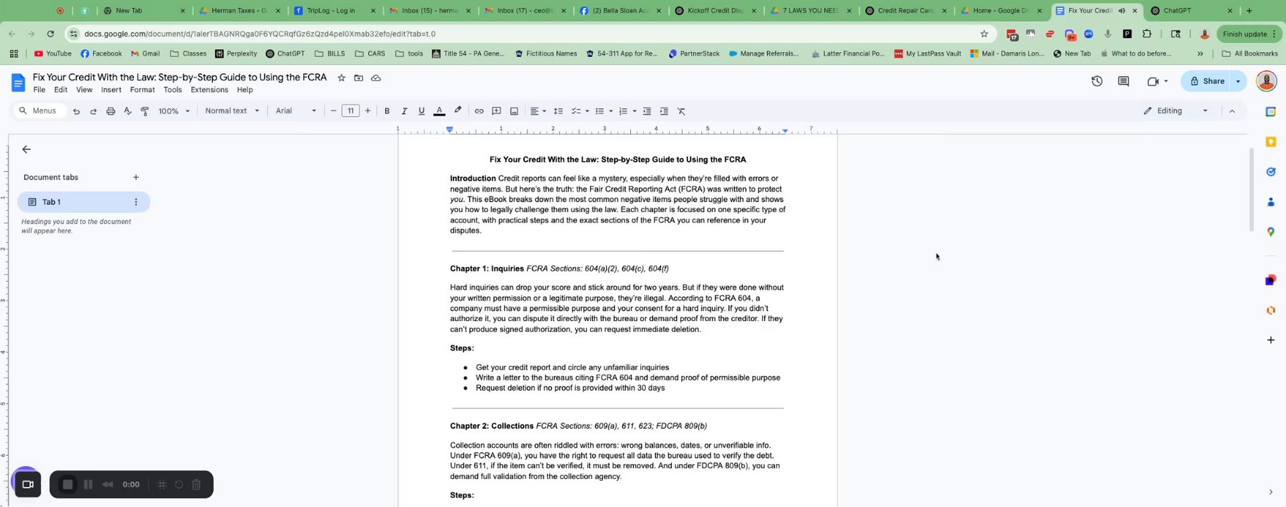Screen dimensions: 1286x507
Task: Stop the screen recording
Action: coord(68,484)
